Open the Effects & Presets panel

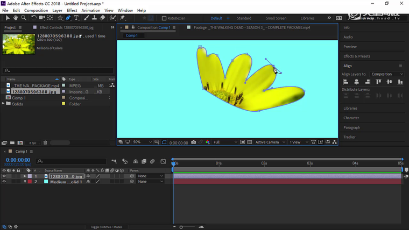coord(356,56)
